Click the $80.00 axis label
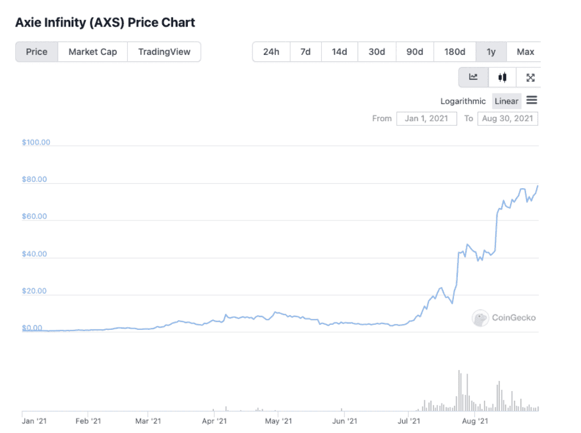The image size is (581, 433). (x=35, y=179)
